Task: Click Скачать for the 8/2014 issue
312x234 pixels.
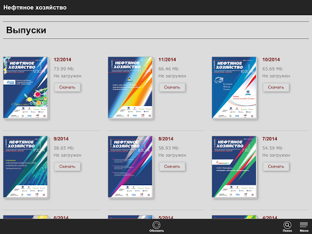Action: click(x=172, y=166)
